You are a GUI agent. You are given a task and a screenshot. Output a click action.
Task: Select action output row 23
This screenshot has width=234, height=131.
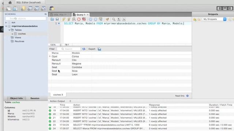pos(141,125)
